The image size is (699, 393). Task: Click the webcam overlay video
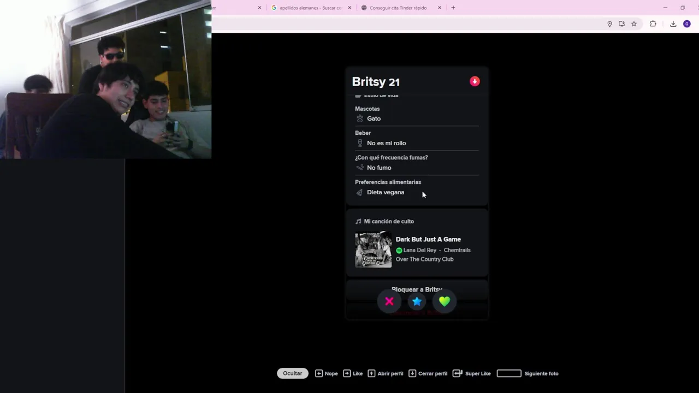click(x=105, y=79)
